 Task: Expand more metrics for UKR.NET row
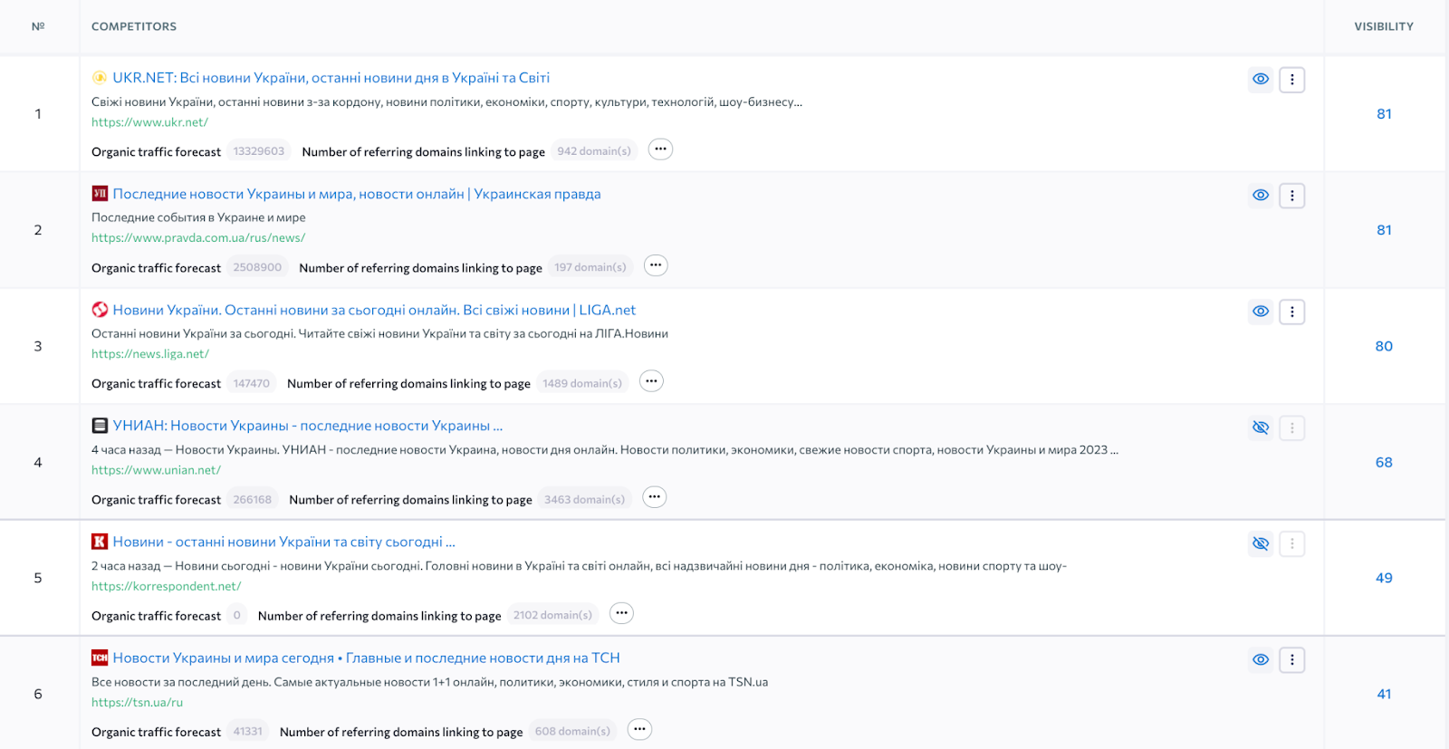coord(660,149)
